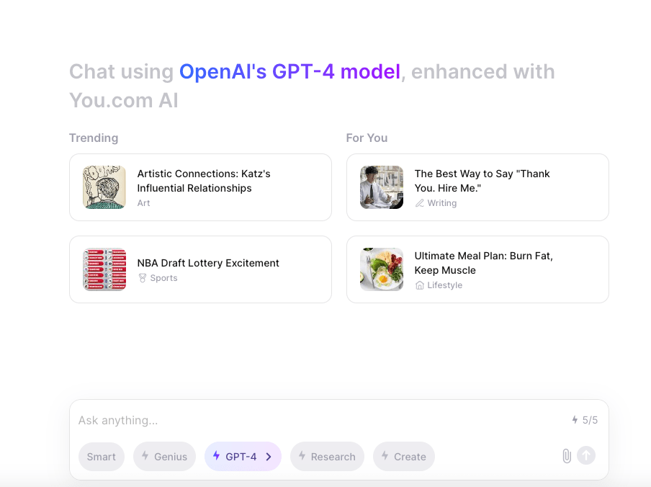Activate Create mode
This screenshot has width=651, height=487.
tap(404, 457)
